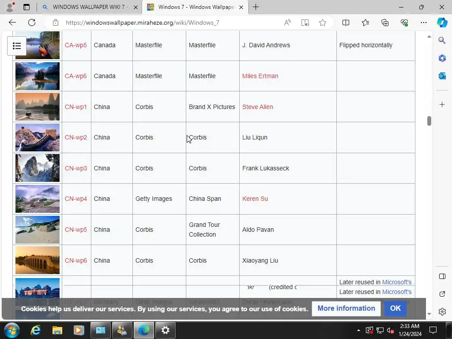
Task: Open Browser essentials heart icon
Action: pos(404,23)
